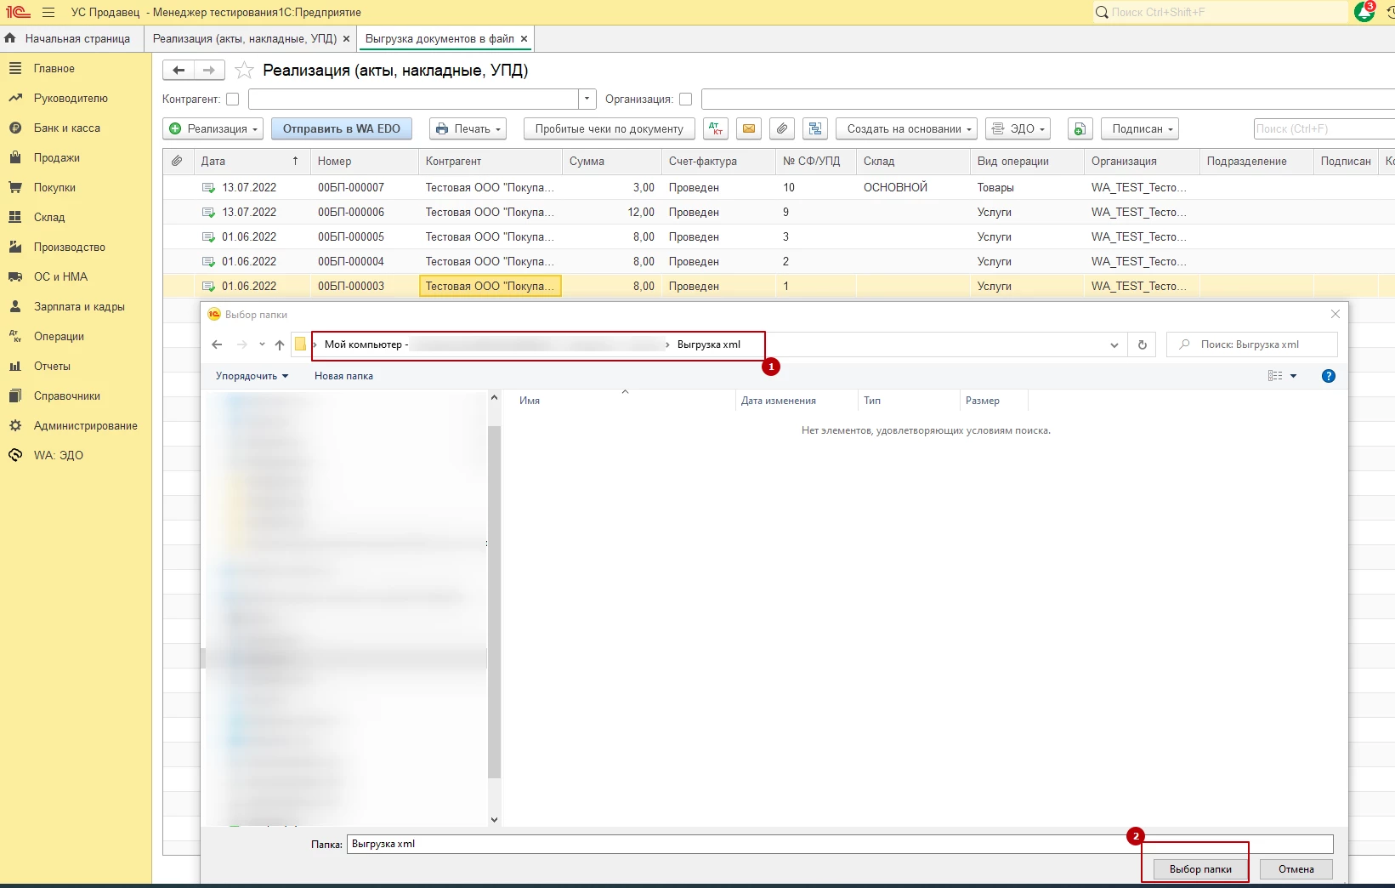
Task: Open the Печать dropdown menu
Action: 468,128
